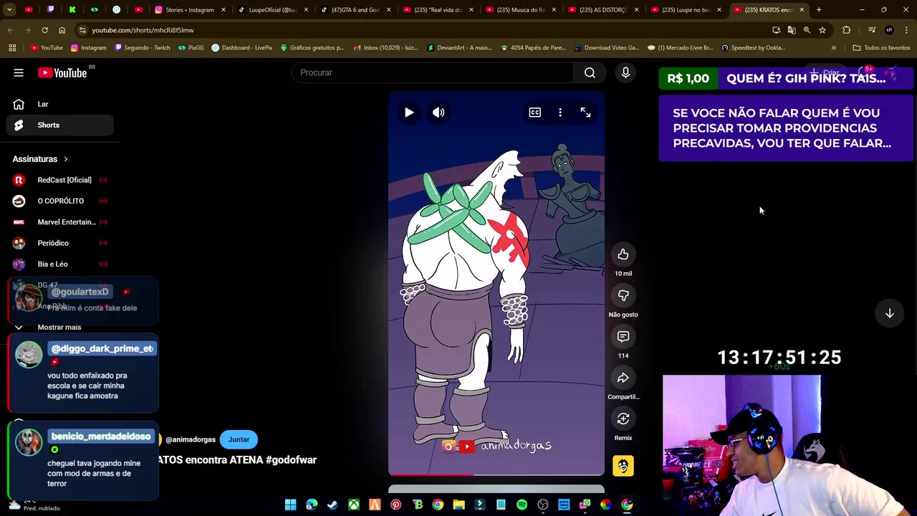Open File Explorer from the taskbar
The image size is (917, 516).
click(458, 505)
